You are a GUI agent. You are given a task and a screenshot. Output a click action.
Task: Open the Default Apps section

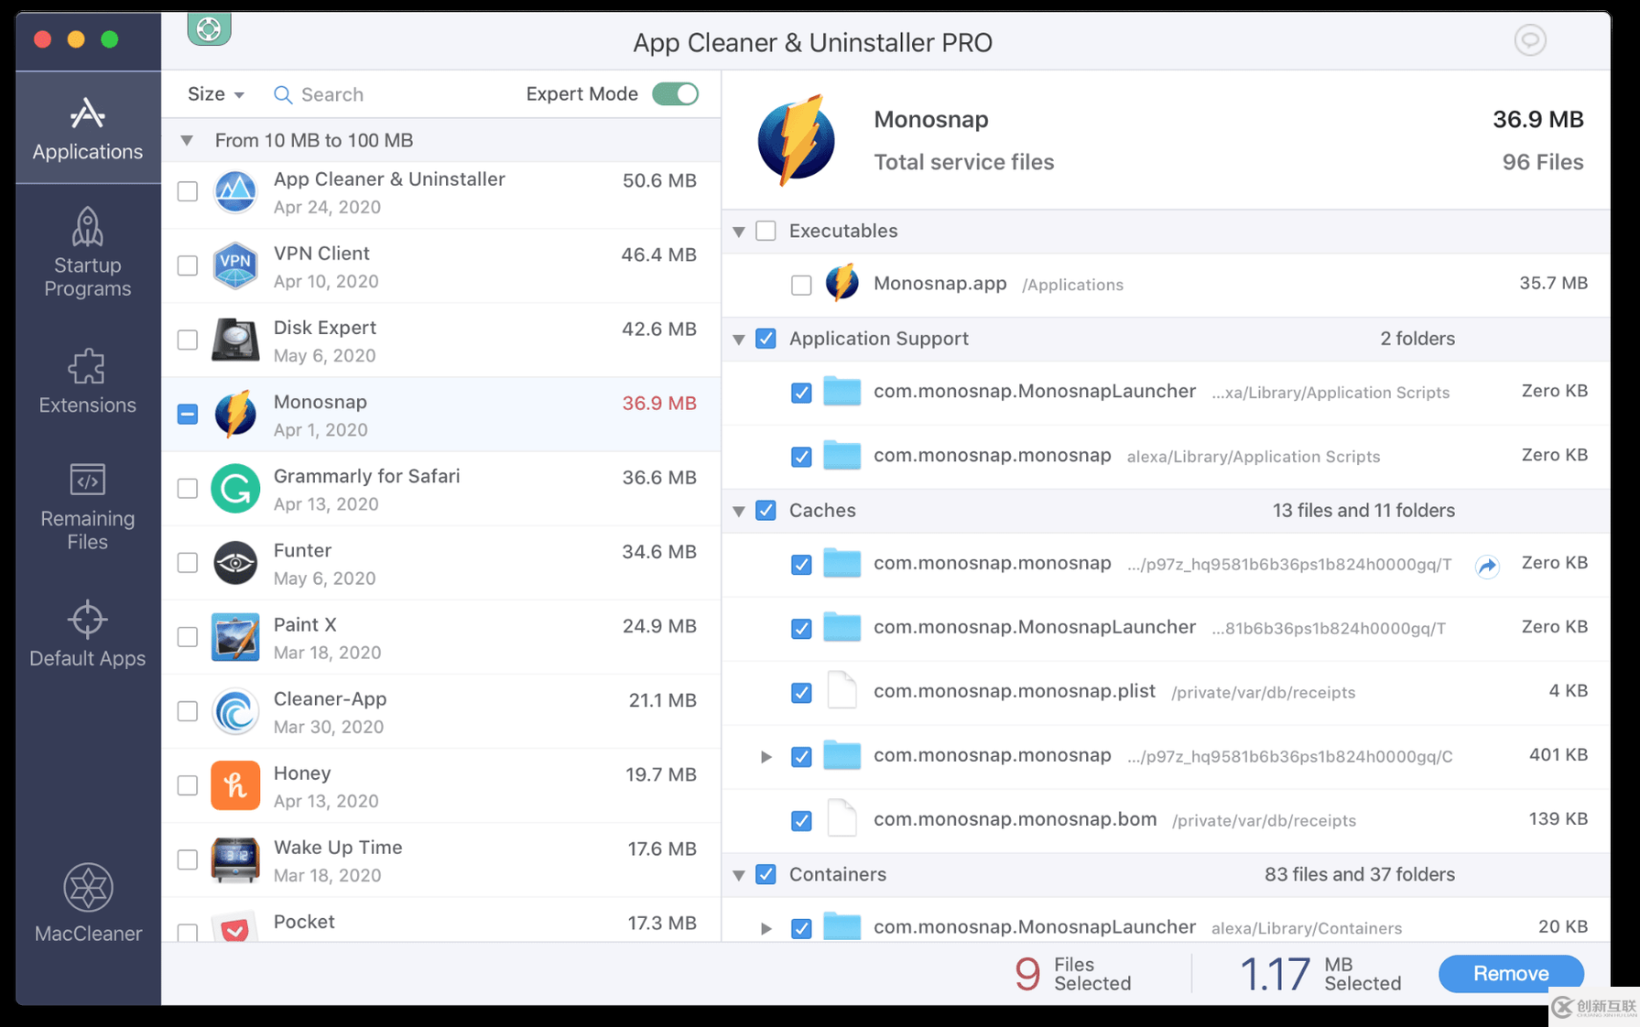(x=87, y=634)
